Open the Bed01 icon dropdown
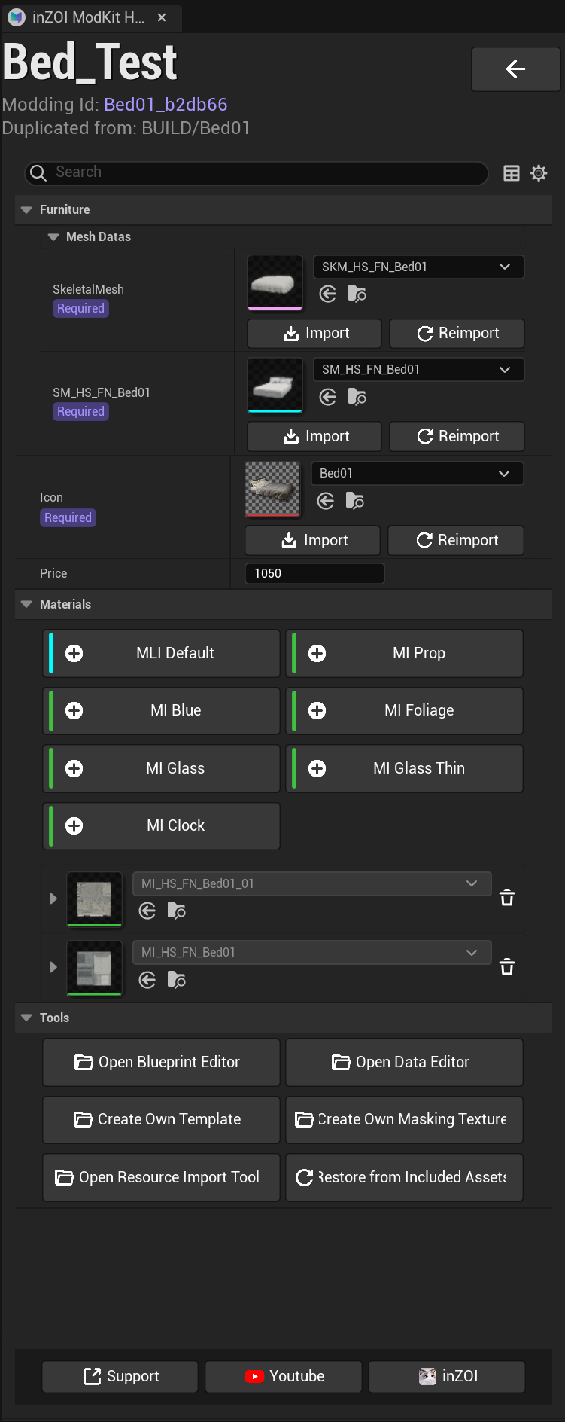The height and width of the screenshot is (1422, 565). point(417,473)
